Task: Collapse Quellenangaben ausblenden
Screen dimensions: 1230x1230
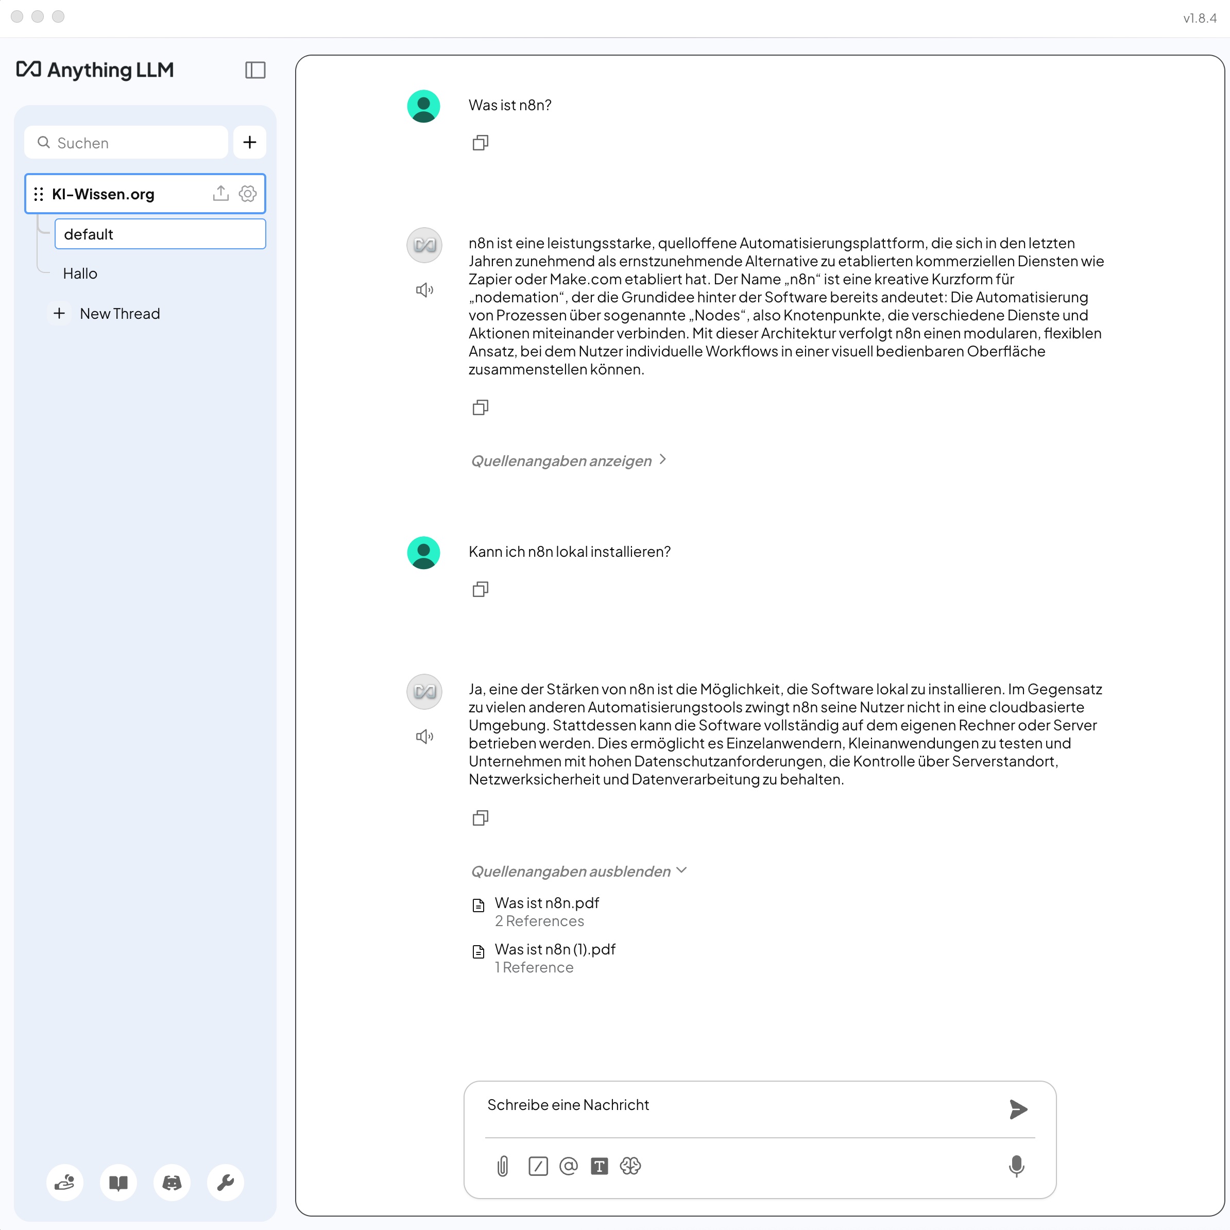Action: coord(579,871)
